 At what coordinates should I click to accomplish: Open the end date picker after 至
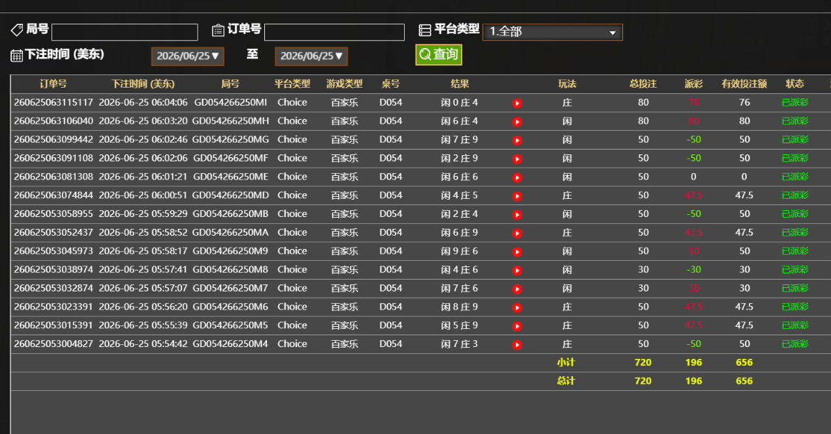(x=311, y=56)
